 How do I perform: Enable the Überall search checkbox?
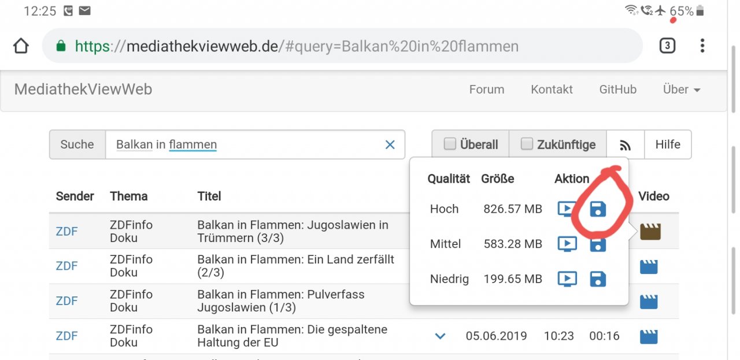click(450, 144)
